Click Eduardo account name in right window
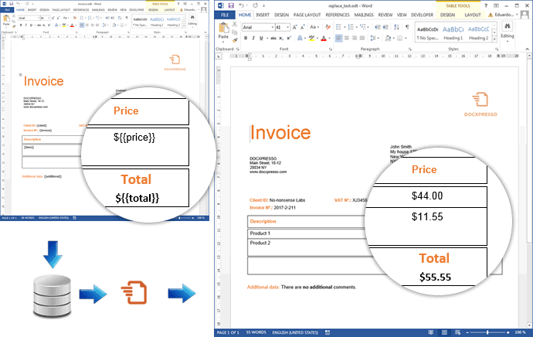533x337 pixels. click(x=504, y=15)
